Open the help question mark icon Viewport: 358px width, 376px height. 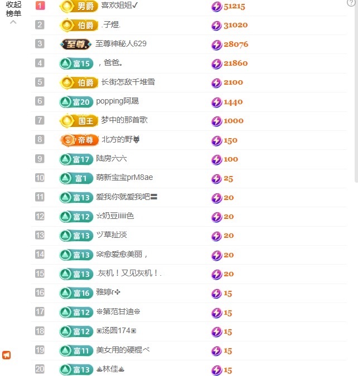(x=351, y=3)
